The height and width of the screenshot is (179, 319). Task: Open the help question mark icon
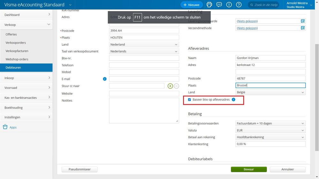[x=239, y=5]
